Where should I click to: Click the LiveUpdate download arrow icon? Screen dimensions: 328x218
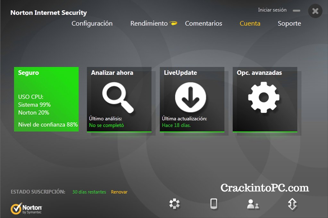[x=190, y=97]
